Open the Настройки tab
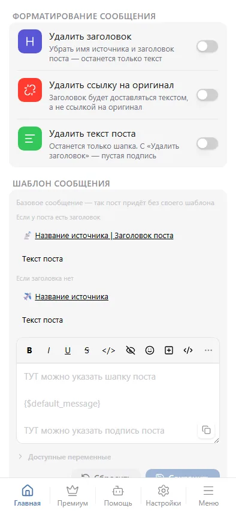 (163, 495)
